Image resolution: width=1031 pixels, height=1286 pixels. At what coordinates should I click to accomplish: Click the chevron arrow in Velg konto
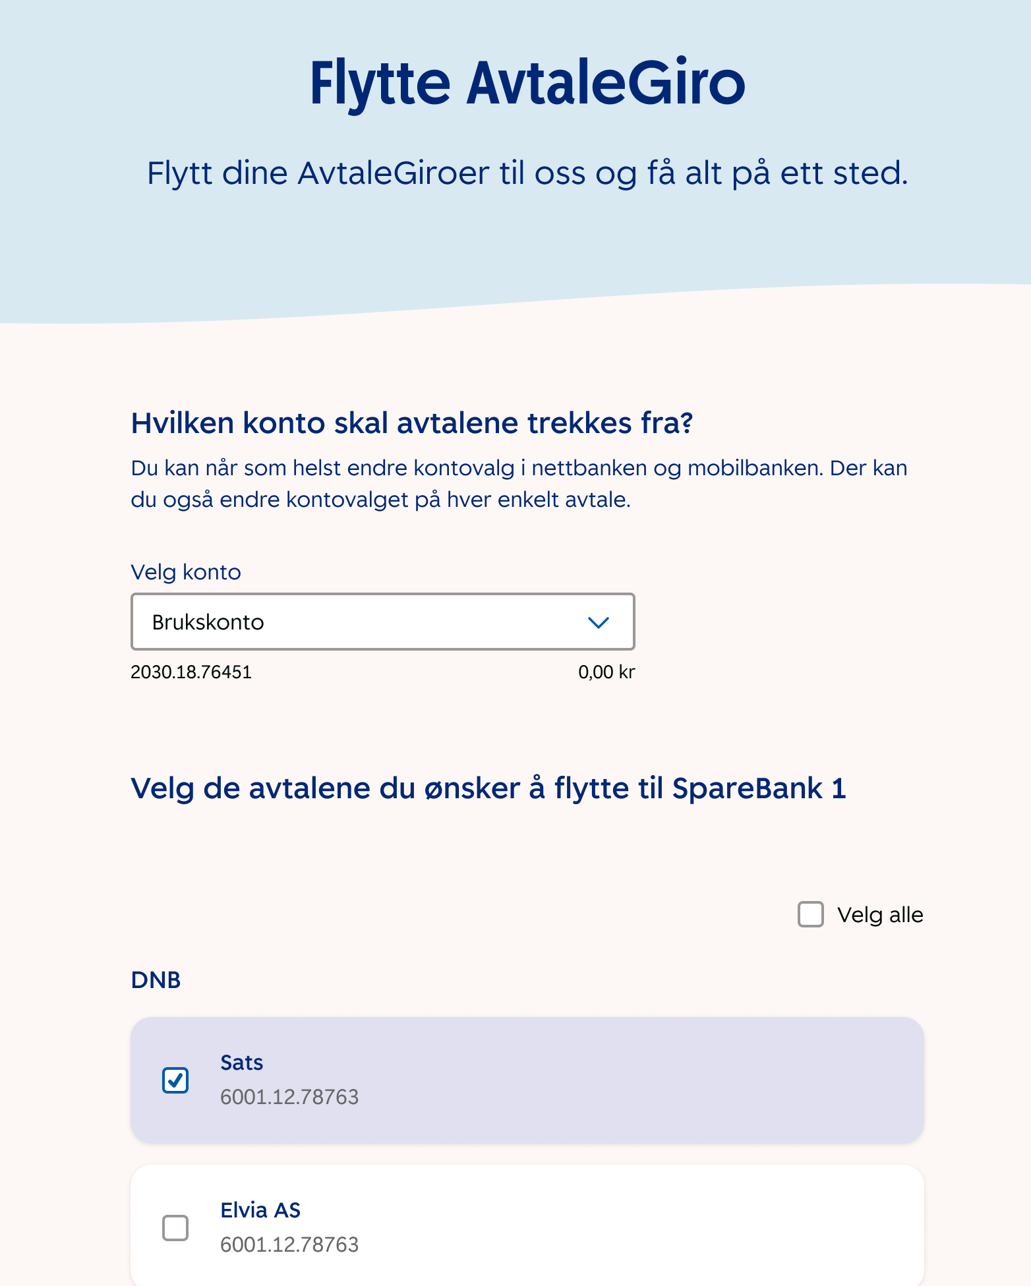pos(598,622)
